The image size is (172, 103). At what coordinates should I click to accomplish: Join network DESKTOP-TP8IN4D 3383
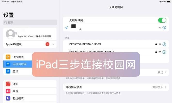pos(116,44)
